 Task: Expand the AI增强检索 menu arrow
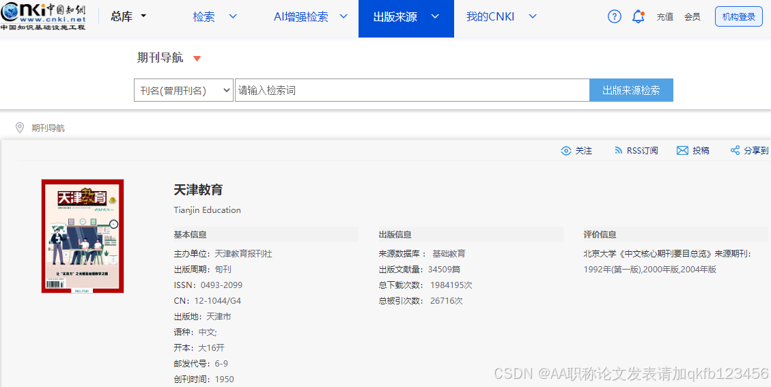(344, 16)
